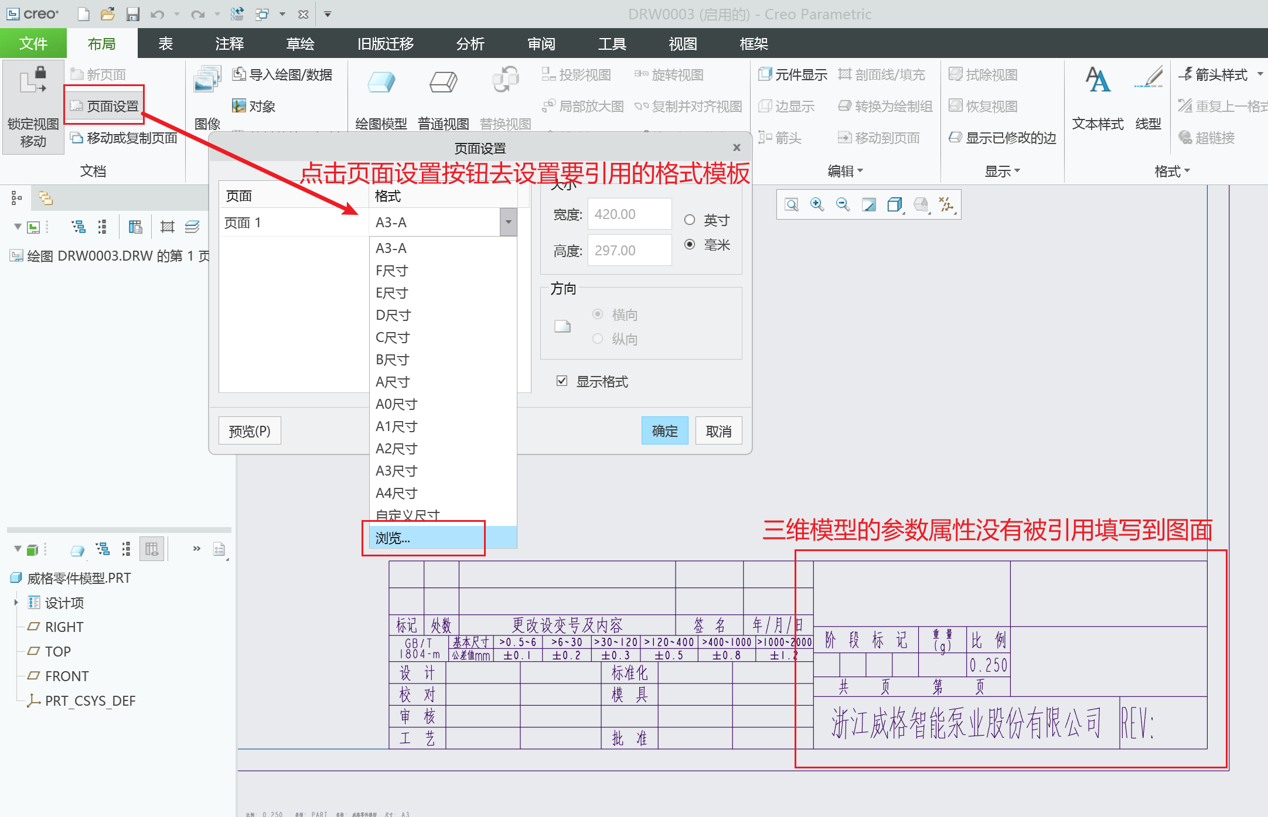Viewport: 1268px width, 817px height.
Task: Click the 显示已修改的边 icon
Action: (x=956, y=138)
